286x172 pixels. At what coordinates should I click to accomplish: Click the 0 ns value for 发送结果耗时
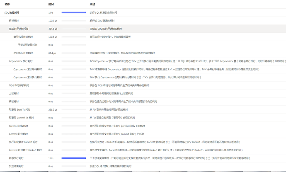coord(51,166)
